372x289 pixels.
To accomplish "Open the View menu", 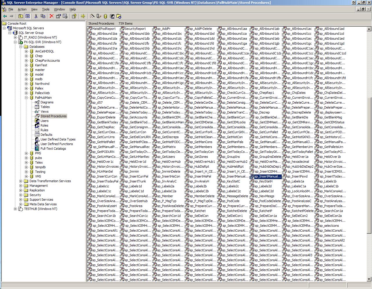I will click(x=34, y=9).
